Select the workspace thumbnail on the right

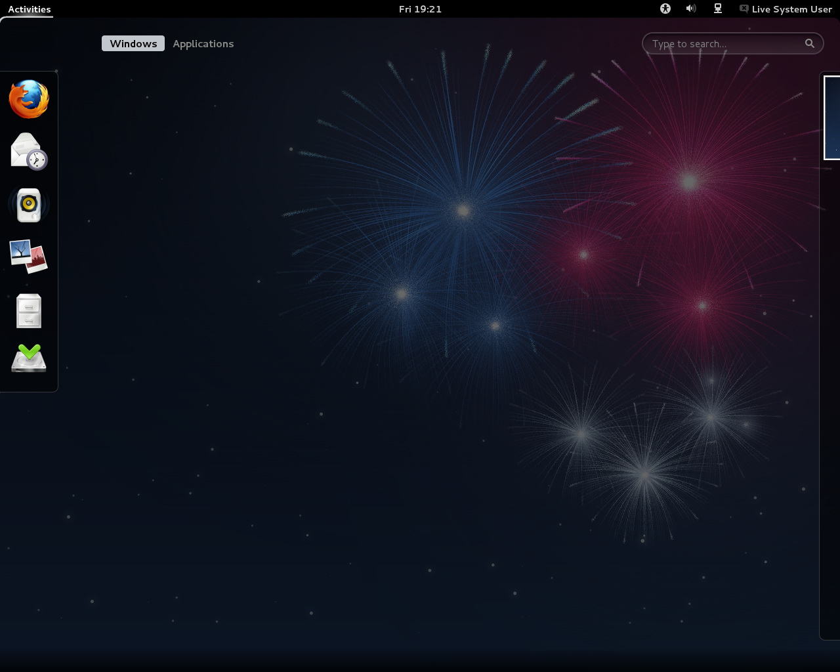tap(831, 118)
